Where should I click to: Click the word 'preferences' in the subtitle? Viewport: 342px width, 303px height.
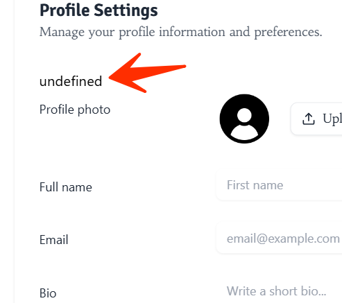[288, 33]
